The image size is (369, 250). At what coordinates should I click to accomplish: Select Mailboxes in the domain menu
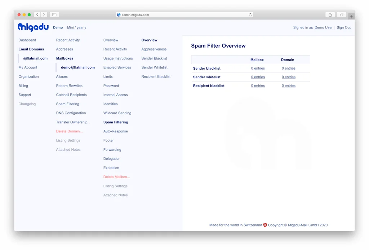[x=65, y=58]
